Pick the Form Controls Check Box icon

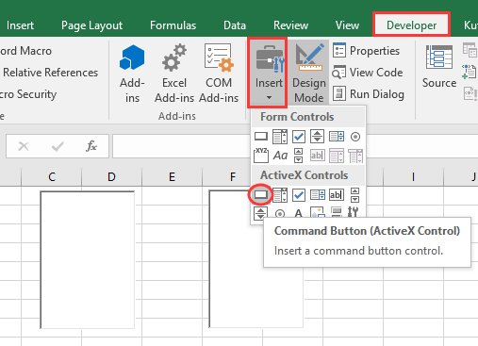299,137
